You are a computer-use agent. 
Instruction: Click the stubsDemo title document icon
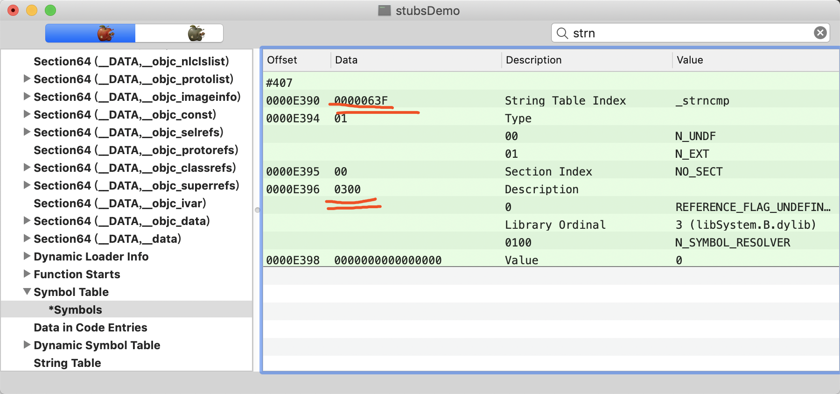(384, 11)
